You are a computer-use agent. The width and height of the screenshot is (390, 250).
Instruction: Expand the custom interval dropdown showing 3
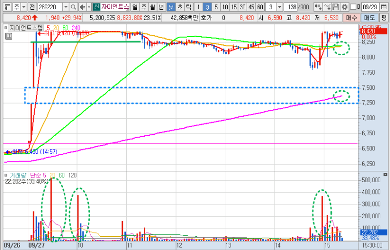tap(280, 7)
